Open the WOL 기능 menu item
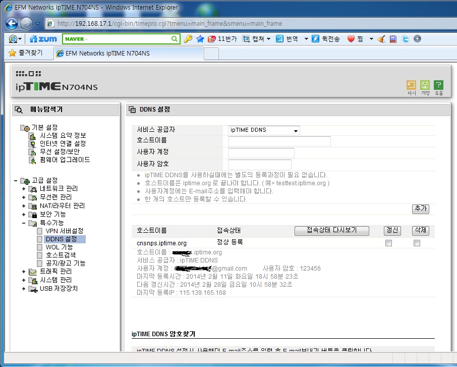The height and width of the screenshot is (367, 457). 59,247
